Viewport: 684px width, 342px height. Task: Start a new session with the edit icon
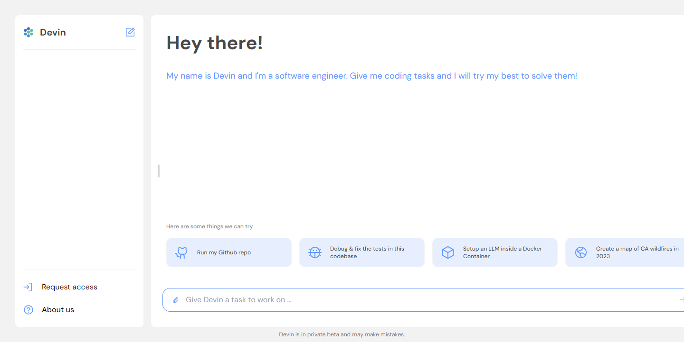[130, 32]
